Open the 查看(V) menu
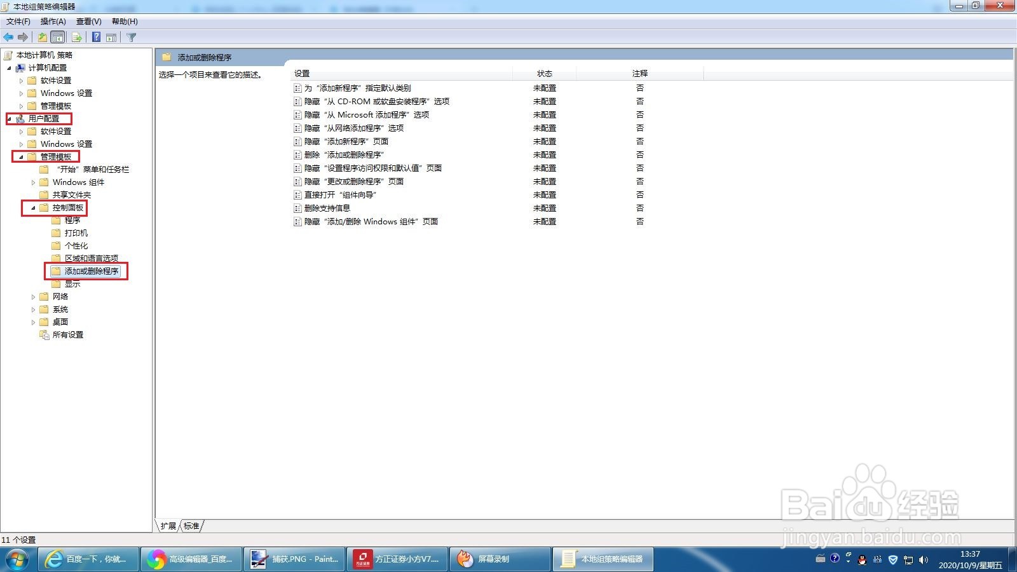1017x572 pixels. pyautogui.click(x=89, y=22)
